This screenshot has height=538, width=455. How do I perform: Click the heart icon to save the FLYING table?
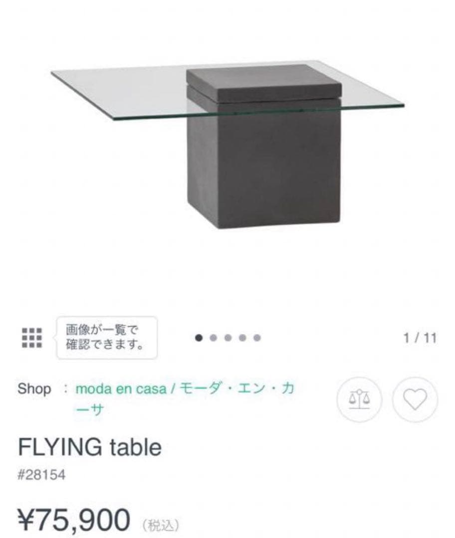415,400
